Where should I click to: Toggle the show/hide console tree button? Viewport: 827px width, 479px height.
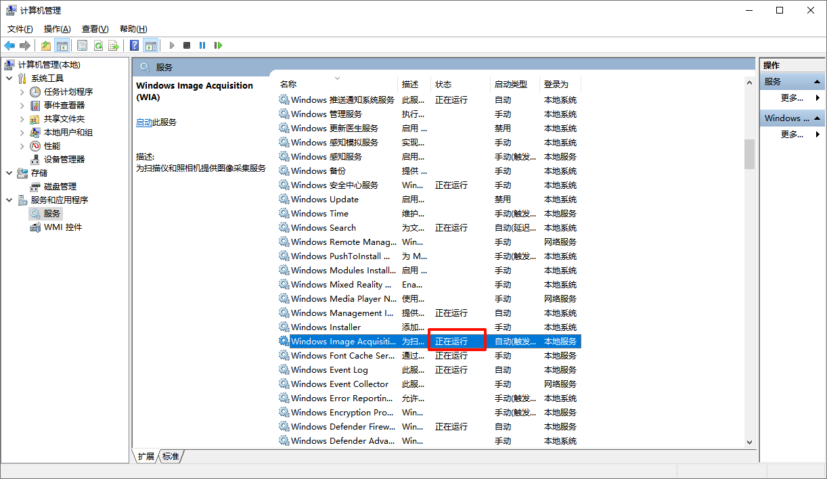(62, 45)
